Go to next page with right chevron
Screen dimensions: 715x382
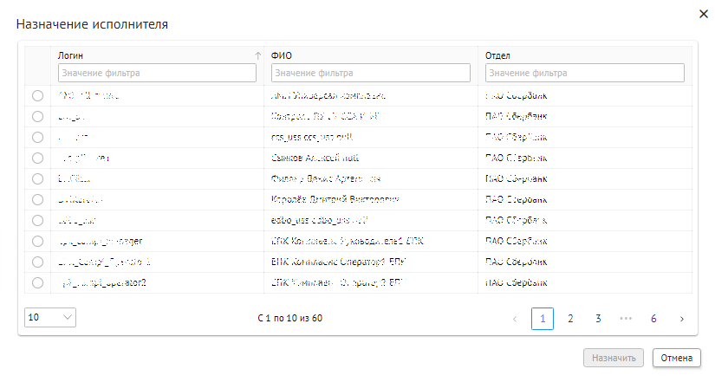[681, 319]
